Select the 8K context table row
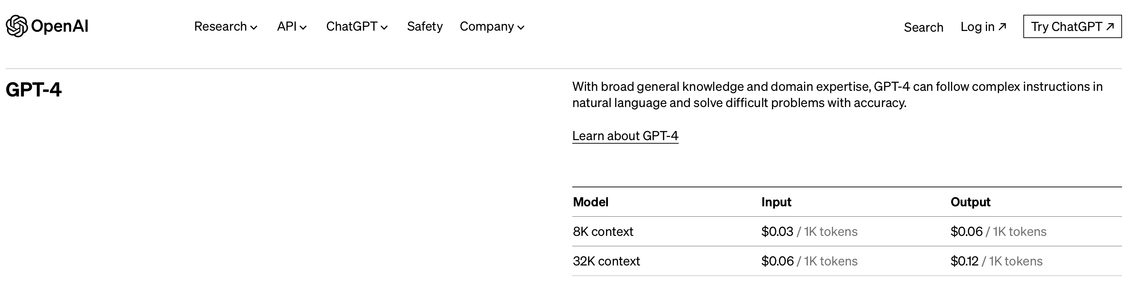This screenshot has height=307, width=1134. 603,232
